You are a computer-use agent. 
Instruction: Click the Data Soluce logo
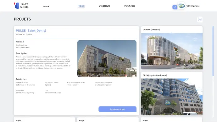click(21, 6)
